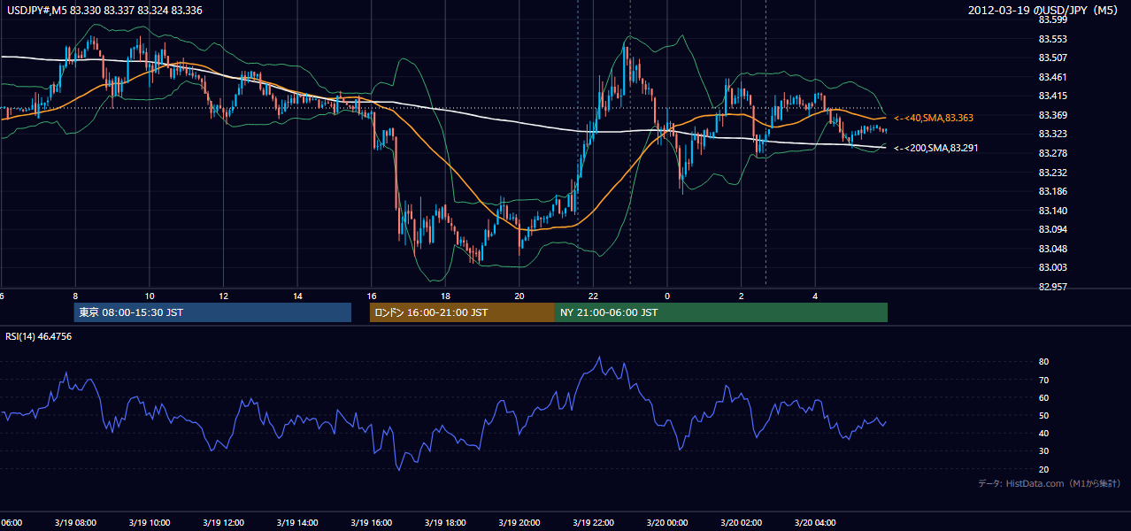Viewport: 1131px width, 531px height.
Task: Click the 83.003 price axis label
Action: (x=1052, y=267)
